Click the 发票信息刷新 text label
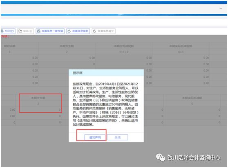228x168 pixels. [80, 31]
